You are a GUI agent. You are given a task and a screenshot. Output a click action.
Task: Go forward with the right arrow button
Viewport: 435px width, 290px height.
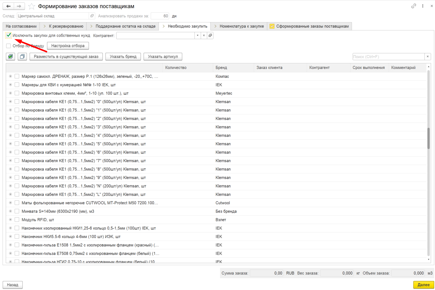point(19,6)
